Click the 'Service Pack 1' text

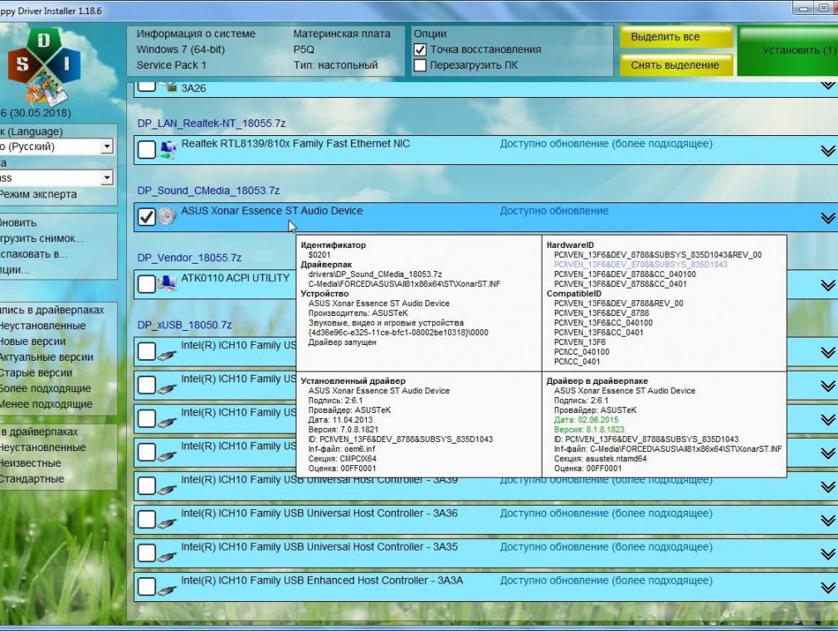click(171, 66)
